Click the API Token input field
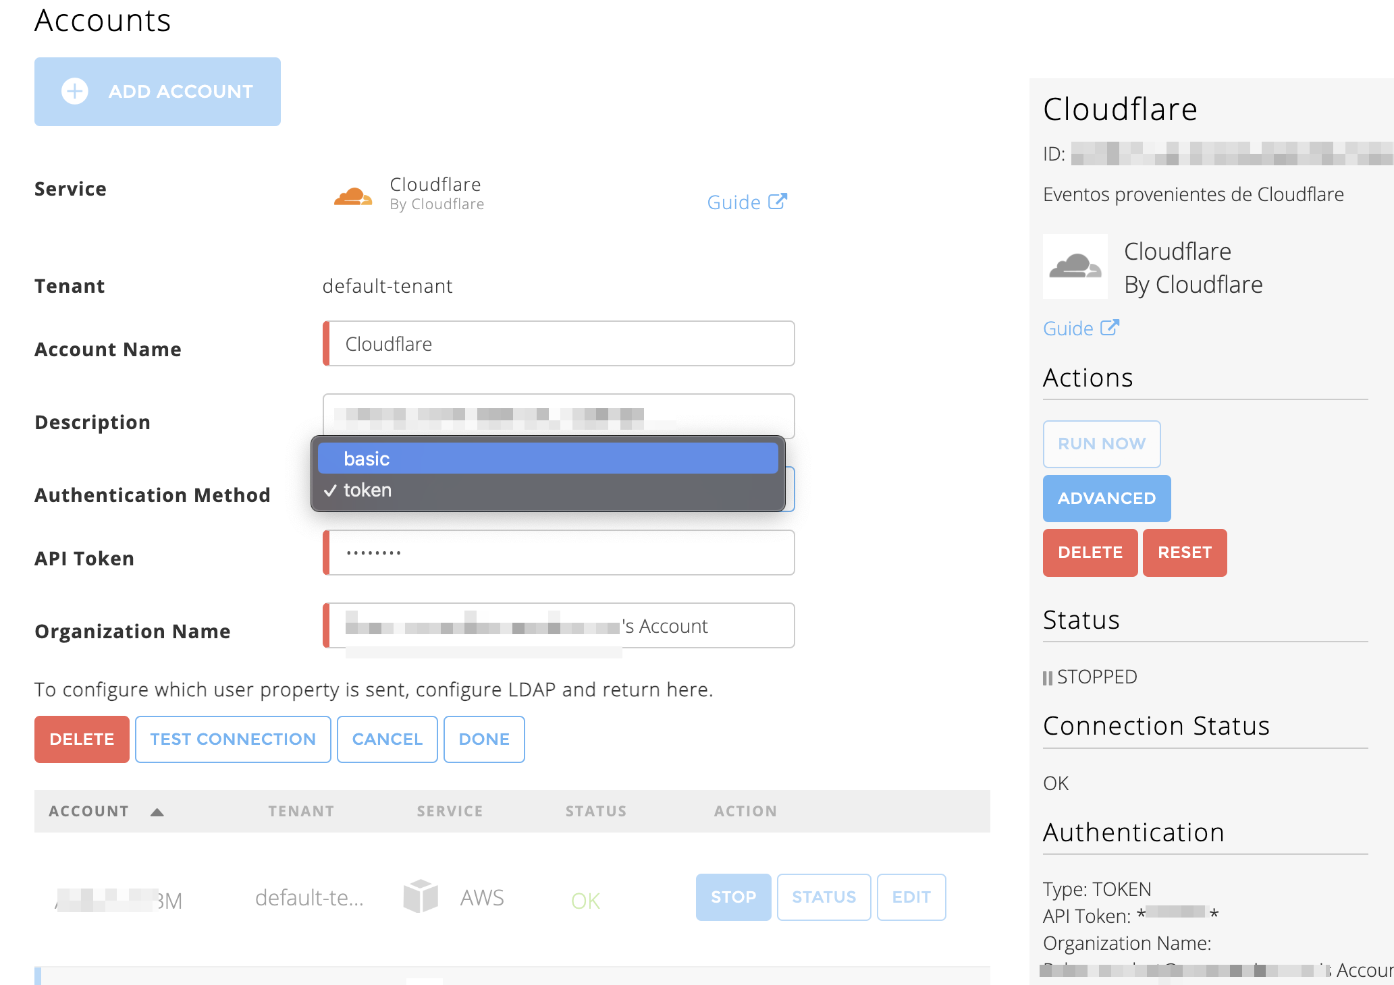Screen dimensions: 1394x985 560,552
